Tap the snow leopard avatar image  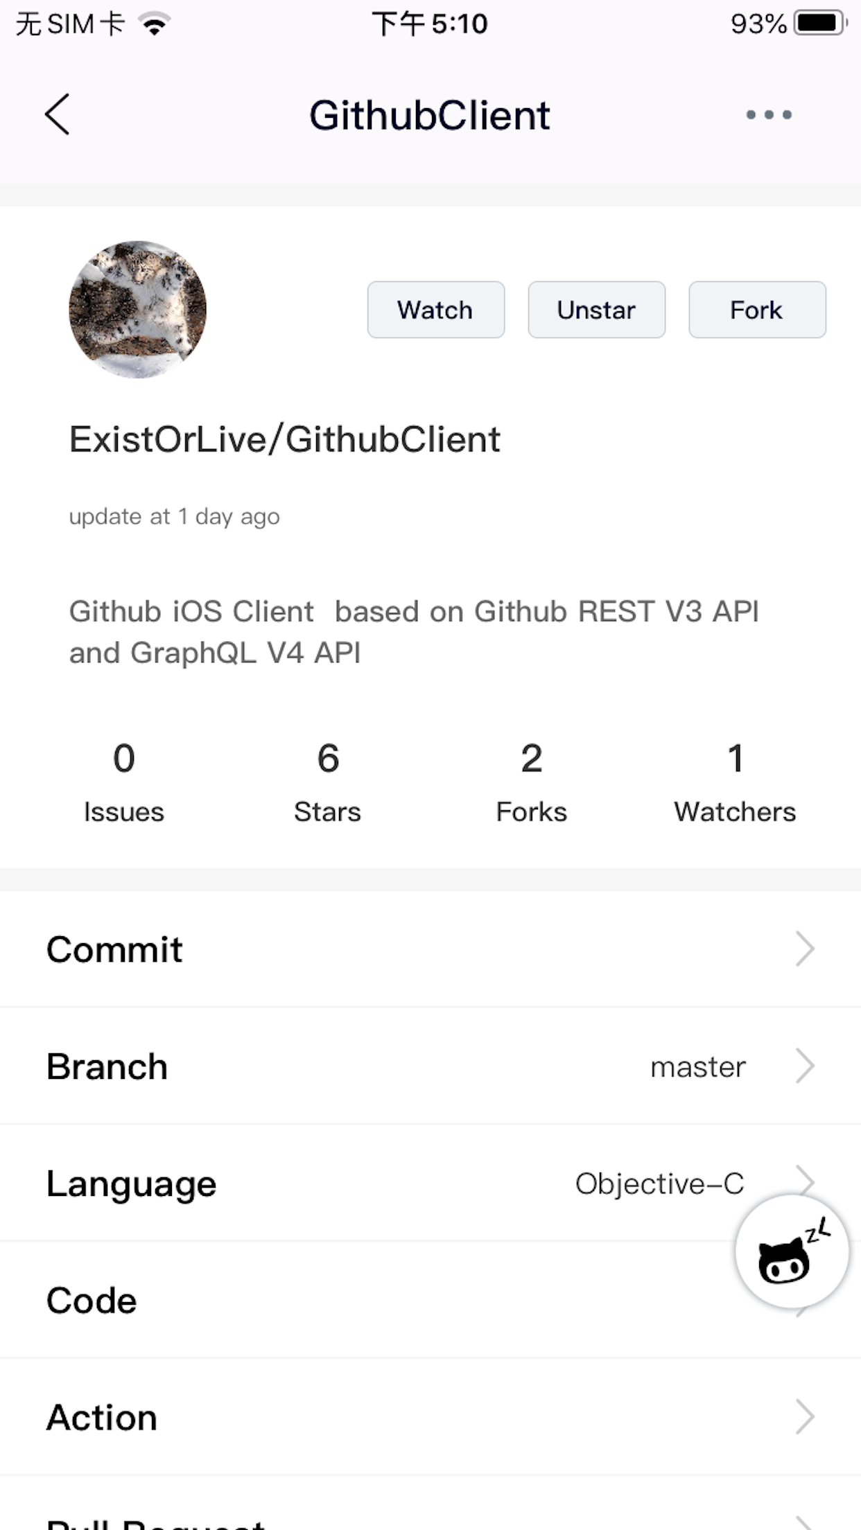pyautogui.click(x=137, y=309)
